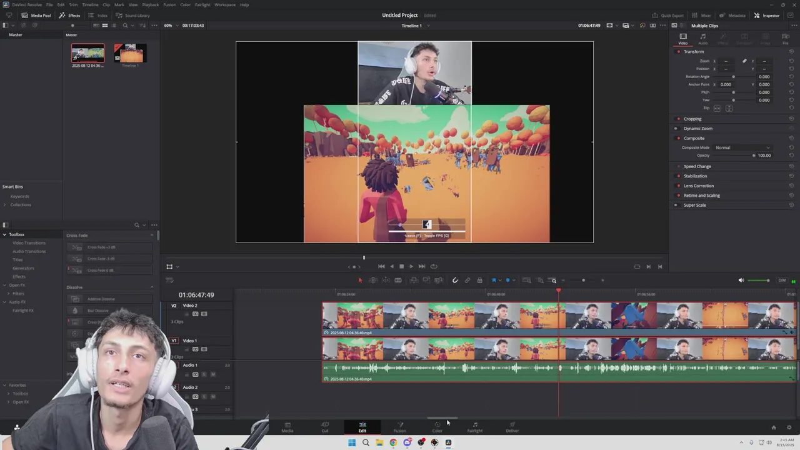Viewport: 800px width, 450px height.
Task: Switch to the Inspector File tab
Action: click(x=786, y=39)
